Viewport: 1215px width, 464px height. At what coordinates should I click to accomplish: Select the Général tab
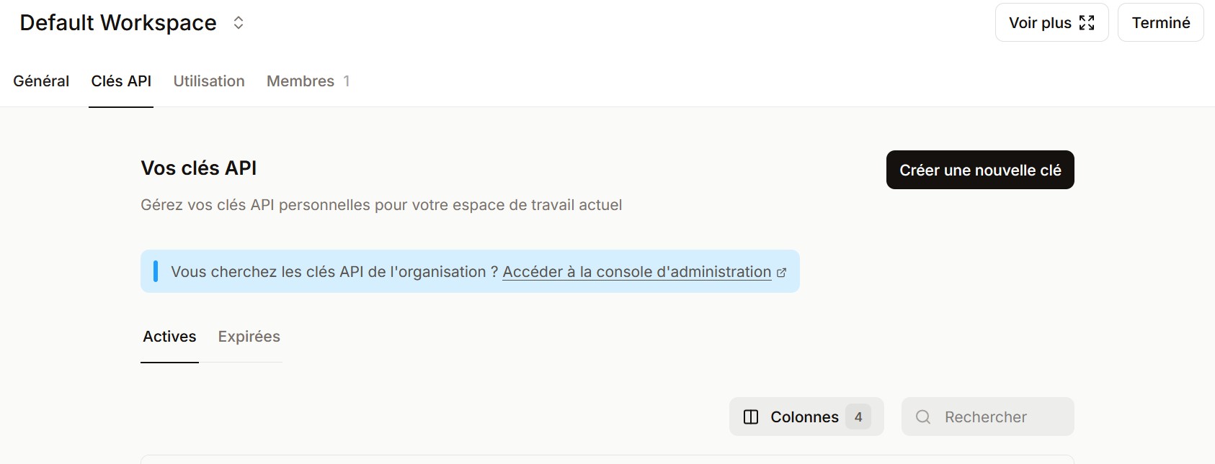point(40,81)
